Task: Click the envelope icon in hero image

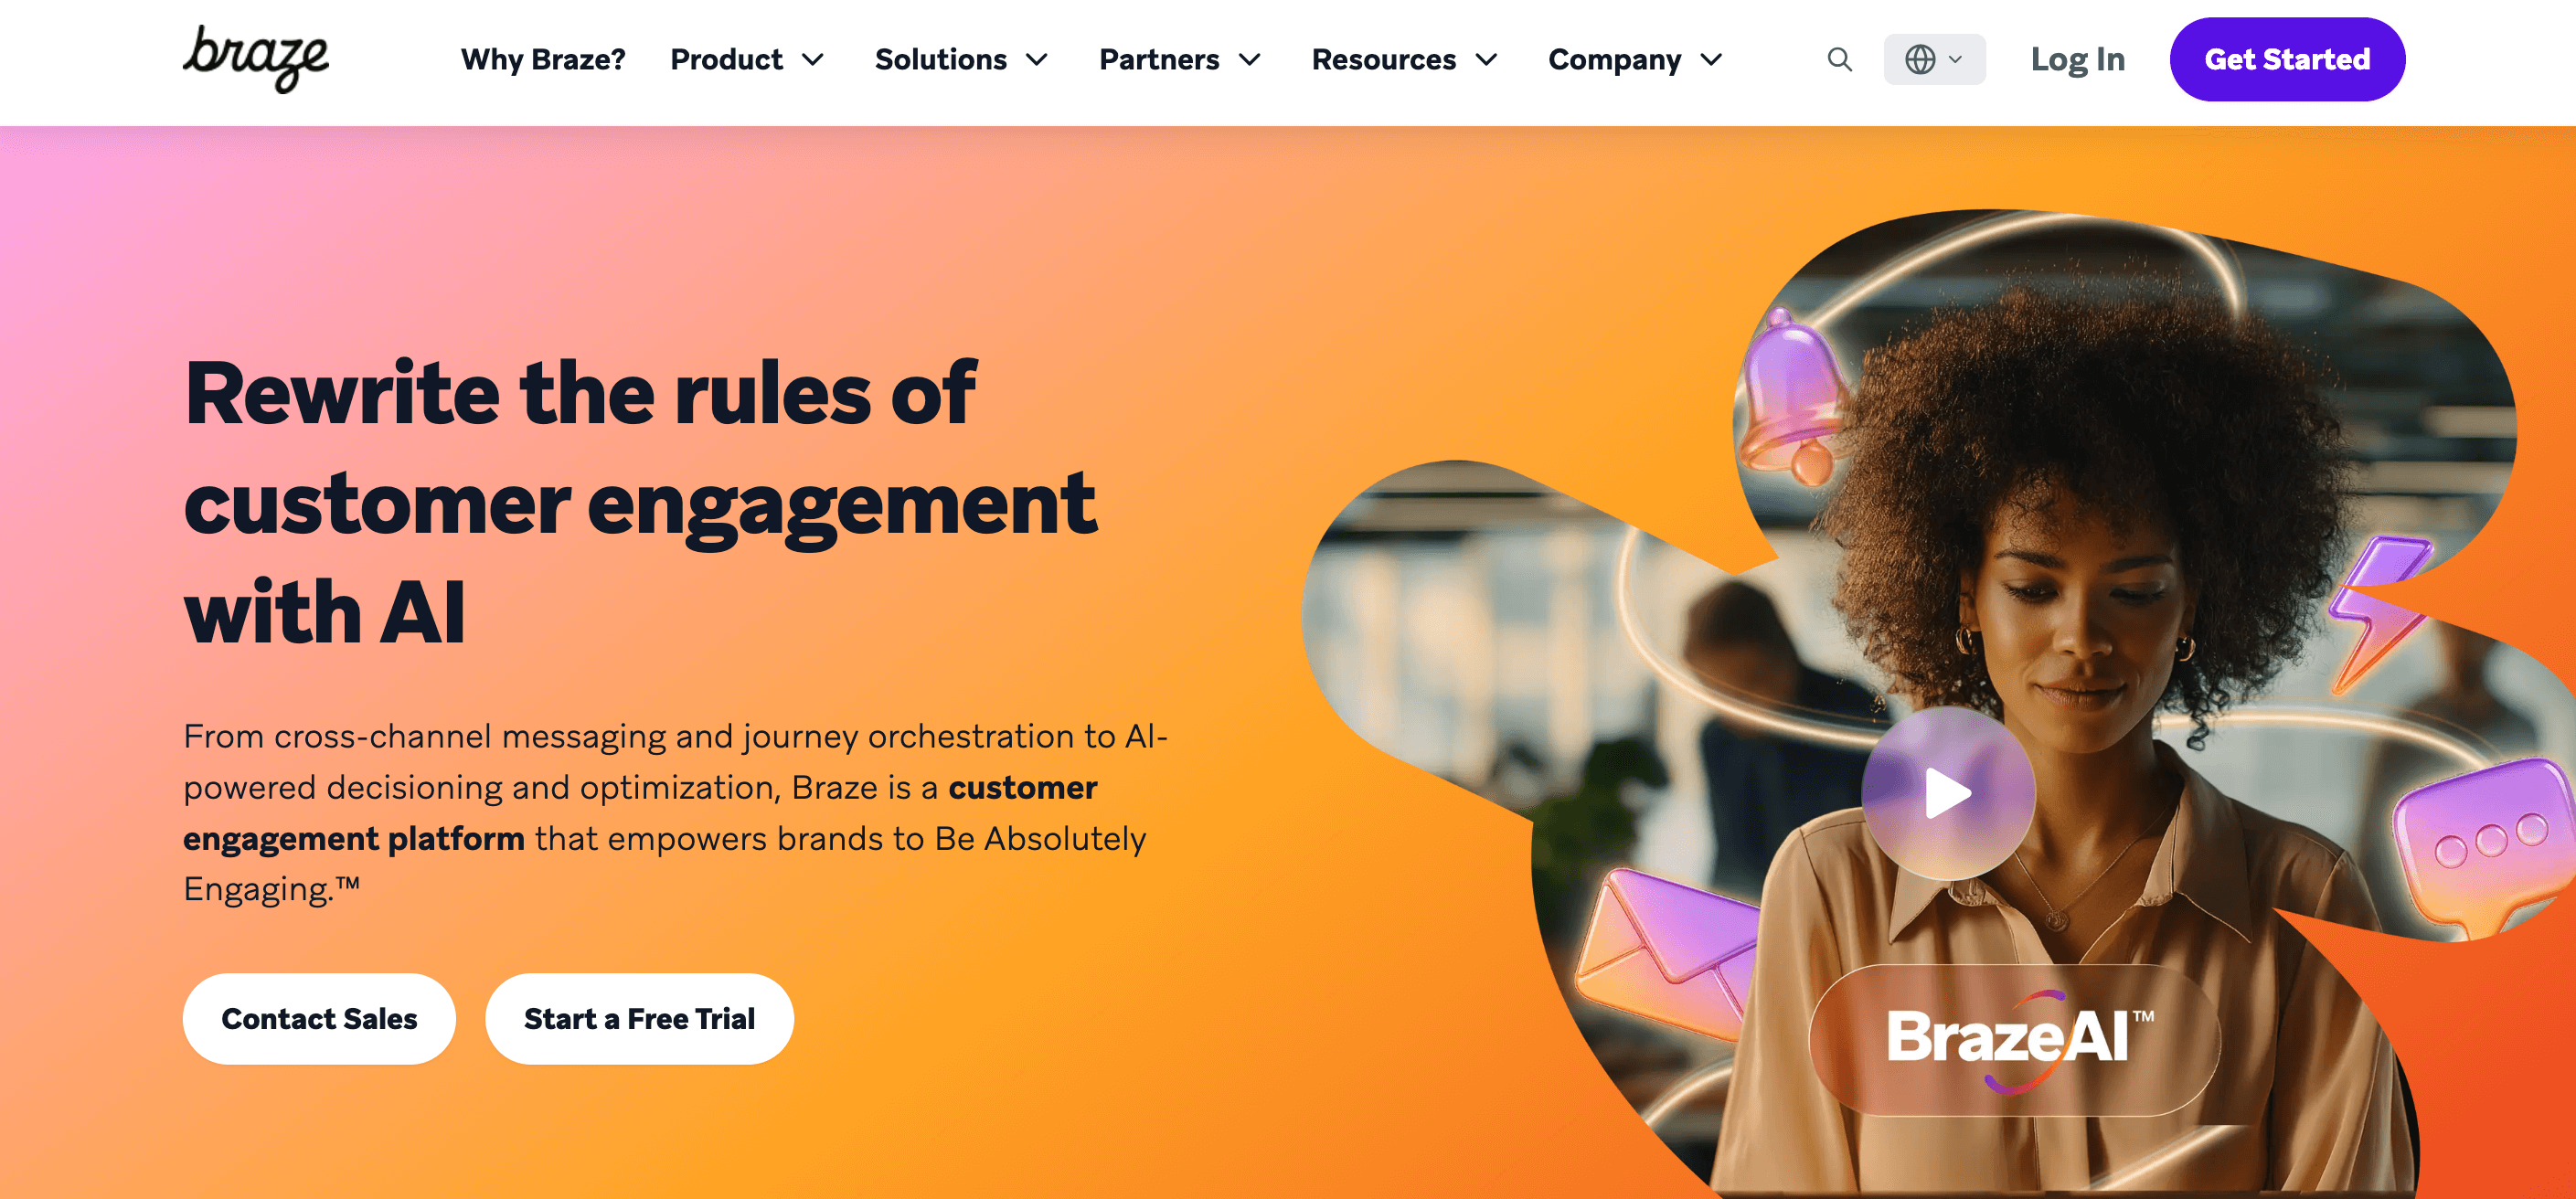Action: [x=1665, y=955]
